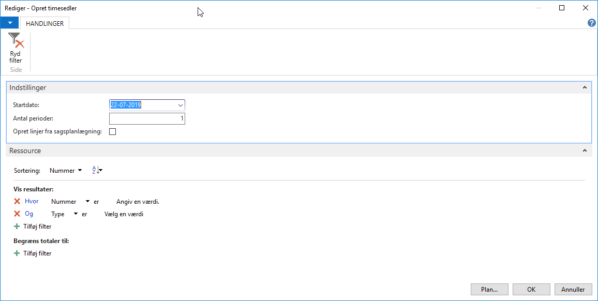Open the help question mark icon
Screen dimensions: 598x301
pyautogui.click(x=591, y=23)
